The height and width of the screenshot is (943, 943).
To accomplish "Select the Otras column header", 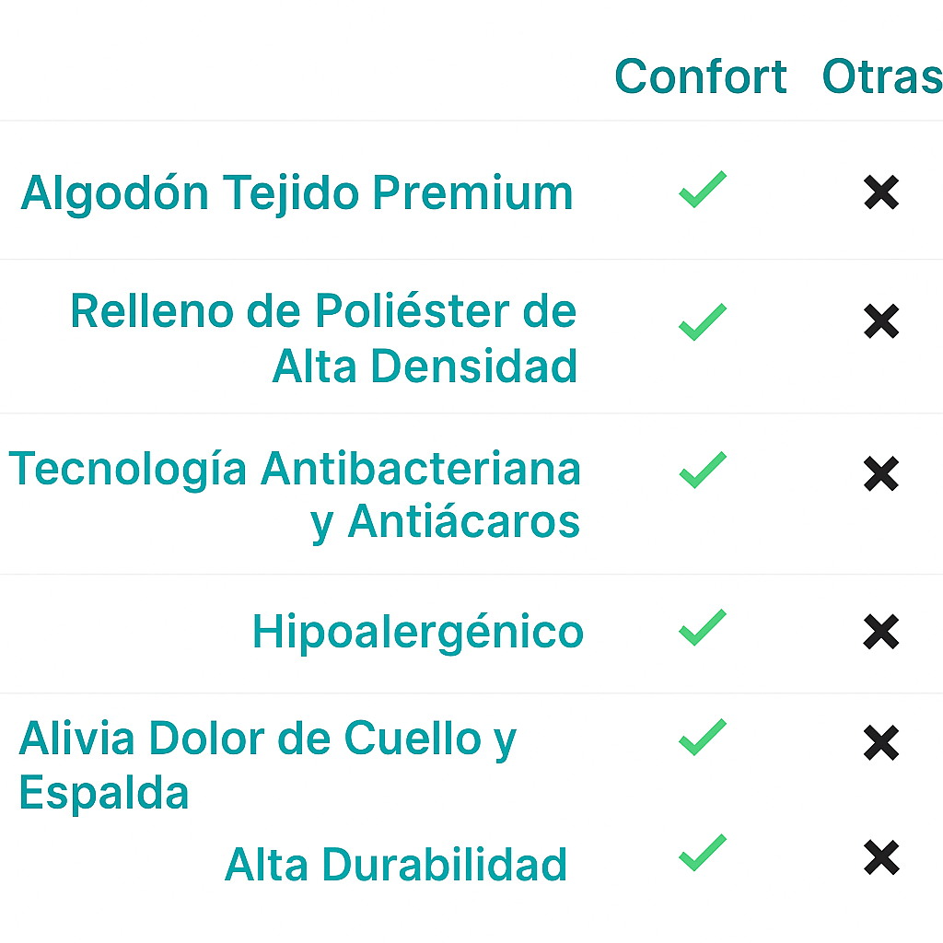I will [881, 76].
